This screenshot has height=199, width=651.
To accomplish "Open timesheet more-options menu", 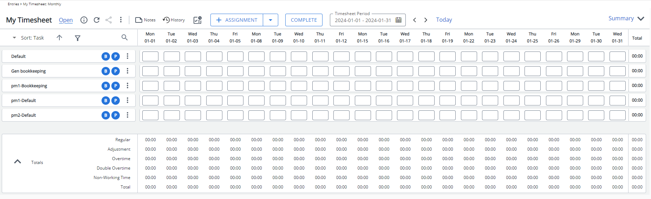I will coord(121,20).
